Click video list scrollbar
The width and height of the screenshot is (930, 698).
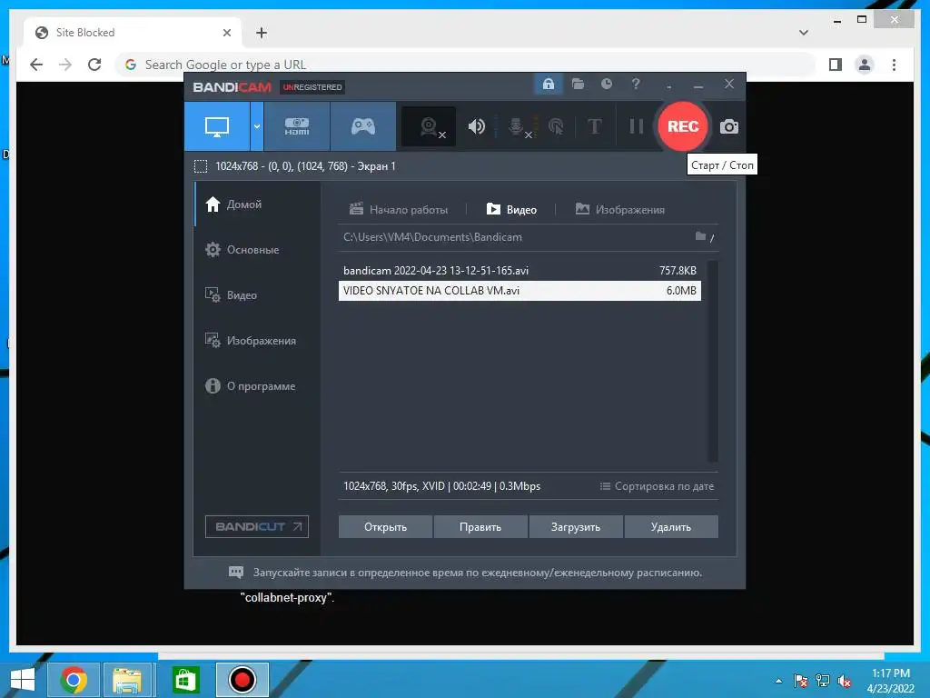click(x=713, y=361)
